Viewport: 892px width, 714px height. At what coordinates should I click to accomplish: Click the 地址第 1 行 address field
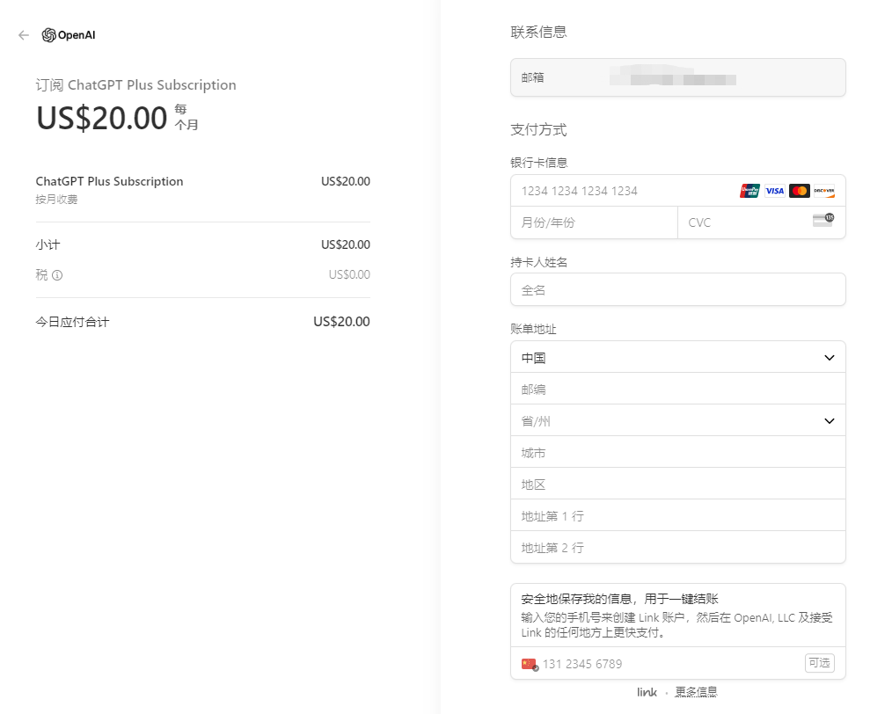pyautogui.click(x=677, y=516)
